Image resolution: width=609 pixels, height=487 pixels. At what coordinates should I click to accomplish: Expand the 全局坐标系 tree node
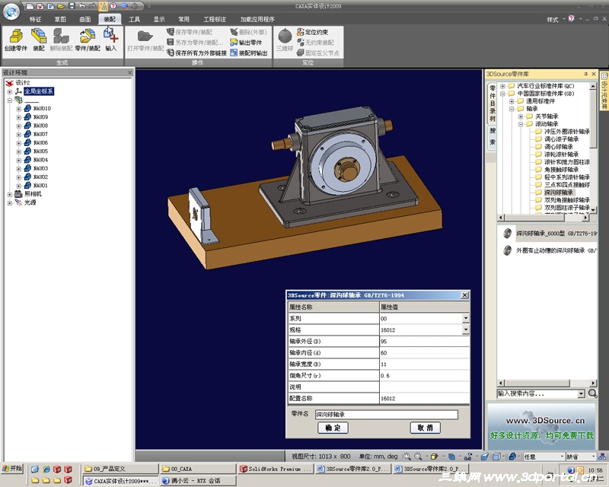click(x=10, y=91)
